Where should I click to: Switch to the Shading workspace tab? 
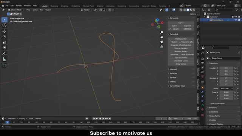(x=100, y=6)
